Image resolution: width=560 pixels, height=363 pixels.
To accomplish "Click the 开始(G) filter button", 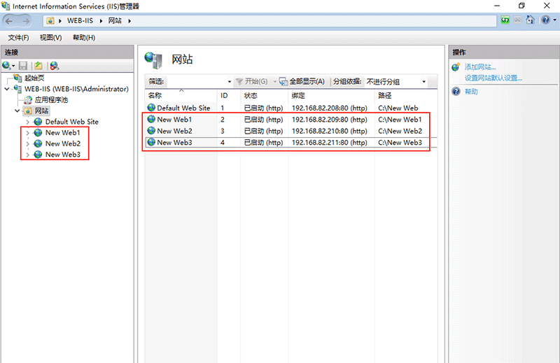I will click(252, 81).
